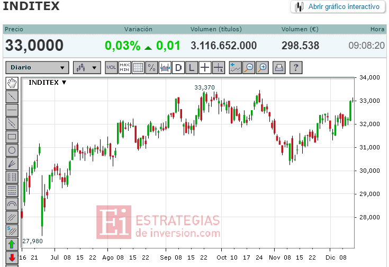Open the chart type candlestick dropdown
The image size is (389, 267).
pyautogui.click(x=87, y=68)
